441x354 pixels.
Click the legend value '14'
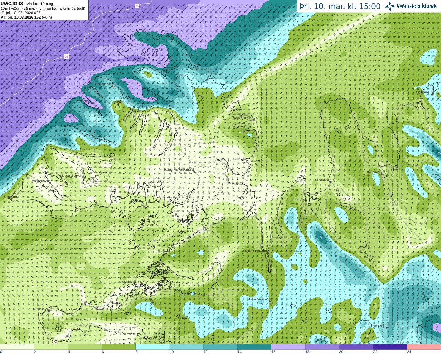tap(239, 352)
